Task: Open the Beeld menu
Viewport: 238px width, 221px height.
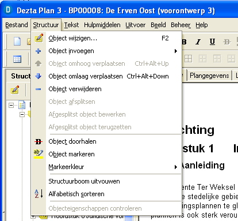Action: pos(158,25)
